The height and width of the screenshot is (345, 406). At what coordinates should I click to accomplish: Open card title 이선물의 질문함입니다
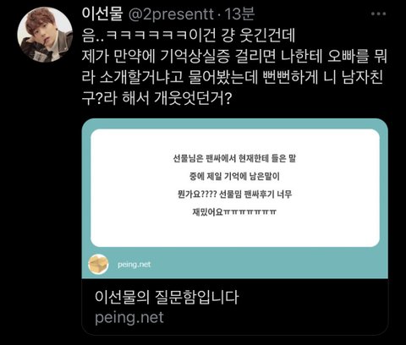[167, 297]
